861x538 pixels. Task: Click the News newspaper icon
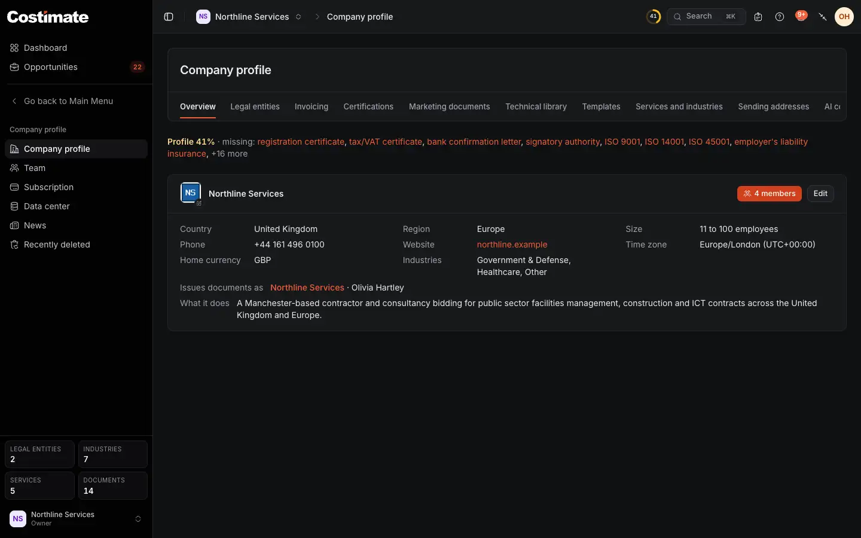click(x=14, y=225)
